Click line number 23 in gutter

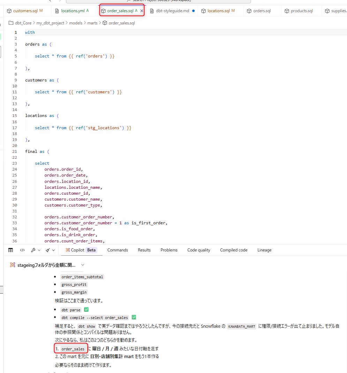point(15,163)
